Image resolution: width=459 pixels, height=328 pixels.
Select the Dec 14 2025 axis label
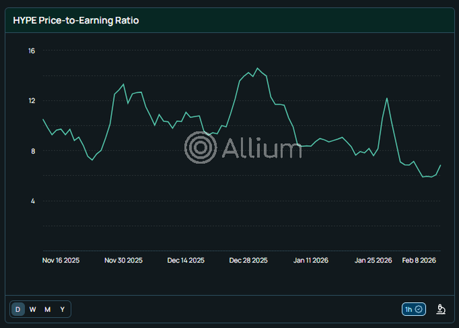186,260
